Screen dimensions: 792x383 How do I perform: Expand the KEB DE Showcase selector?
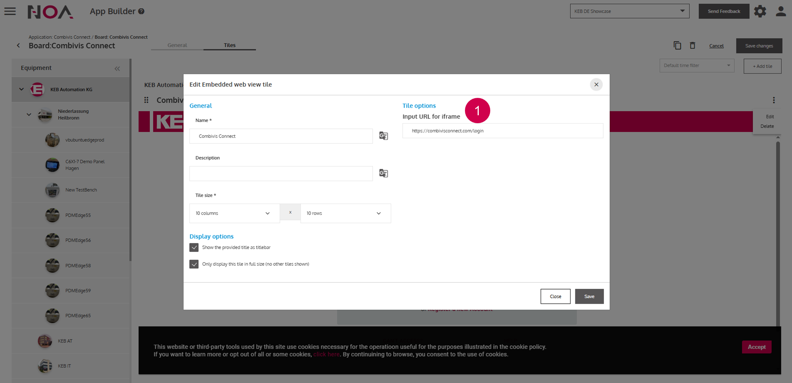pyautogui.click(x=629, y=11)
